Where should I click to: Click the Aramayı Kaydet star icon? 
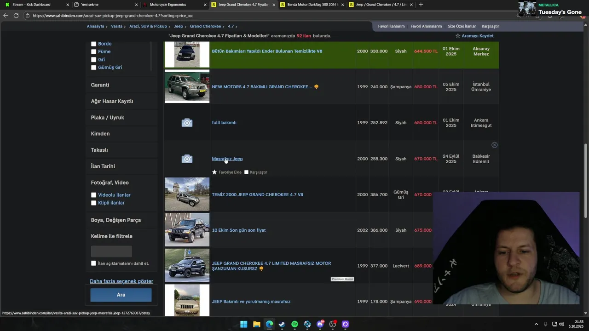[458, 36]
